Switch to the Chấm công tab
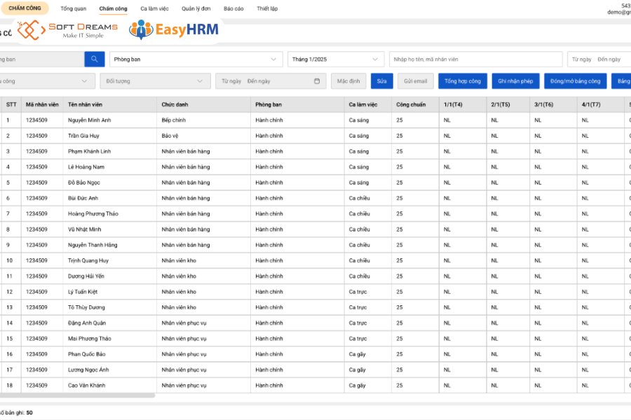The image size is (631, 420). (x=113, y=8)
